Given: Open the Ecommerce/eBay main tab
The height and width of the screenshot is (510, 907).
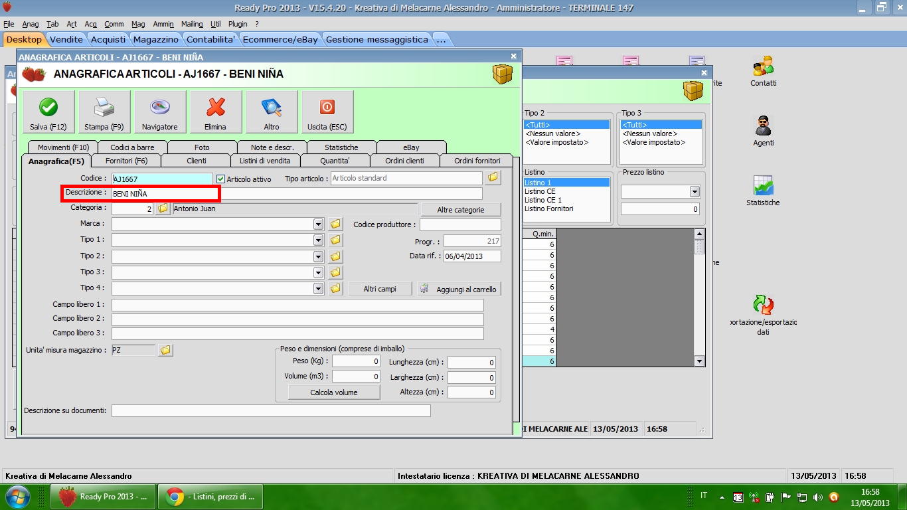Looking at the screenshot, I should pyautogui.click(x=280, y=39).
